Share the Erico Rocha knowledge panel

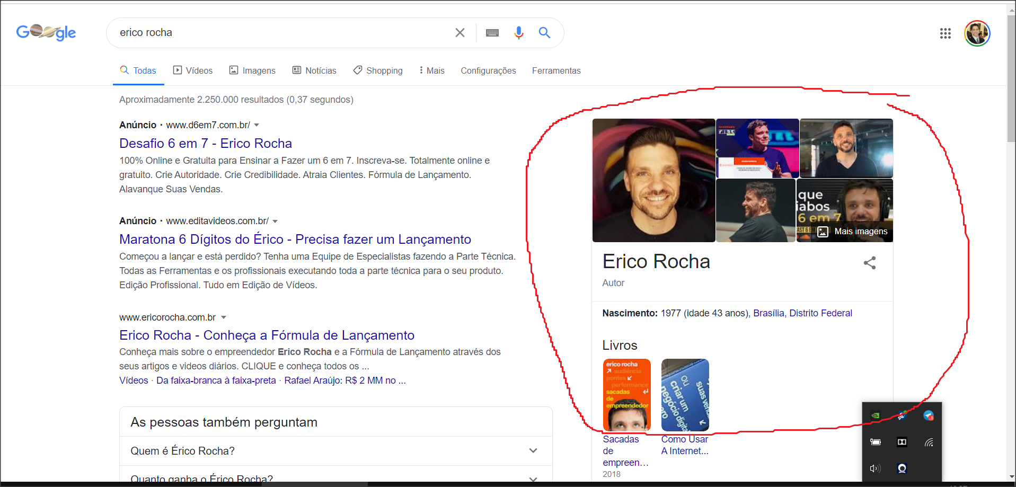coord(870,263)
